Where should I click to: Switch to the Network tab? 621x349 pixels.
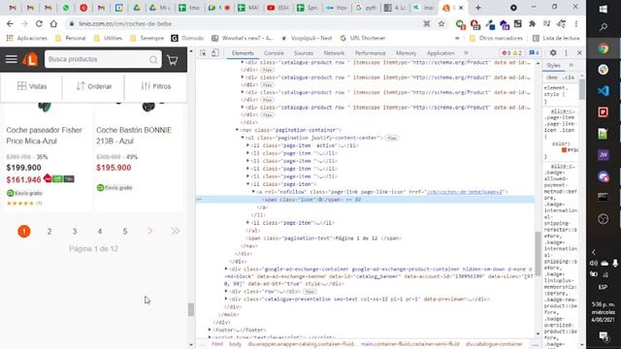(334, 53)
